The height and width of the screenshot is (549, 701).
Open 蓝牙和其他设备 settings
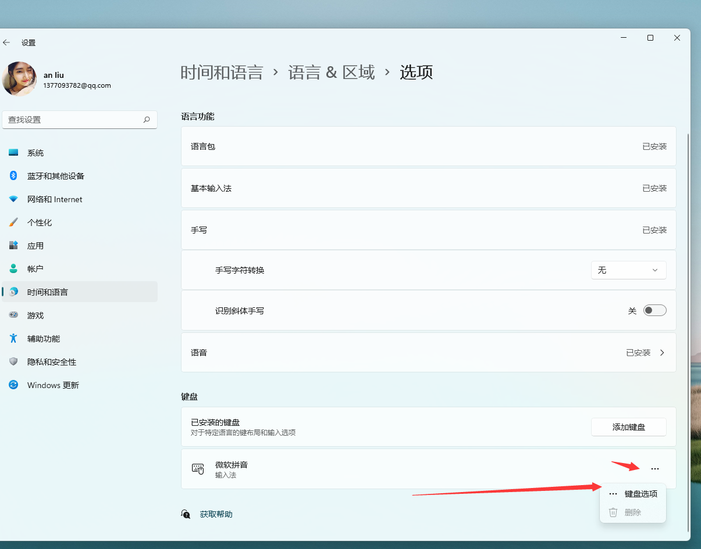[55, 175]
